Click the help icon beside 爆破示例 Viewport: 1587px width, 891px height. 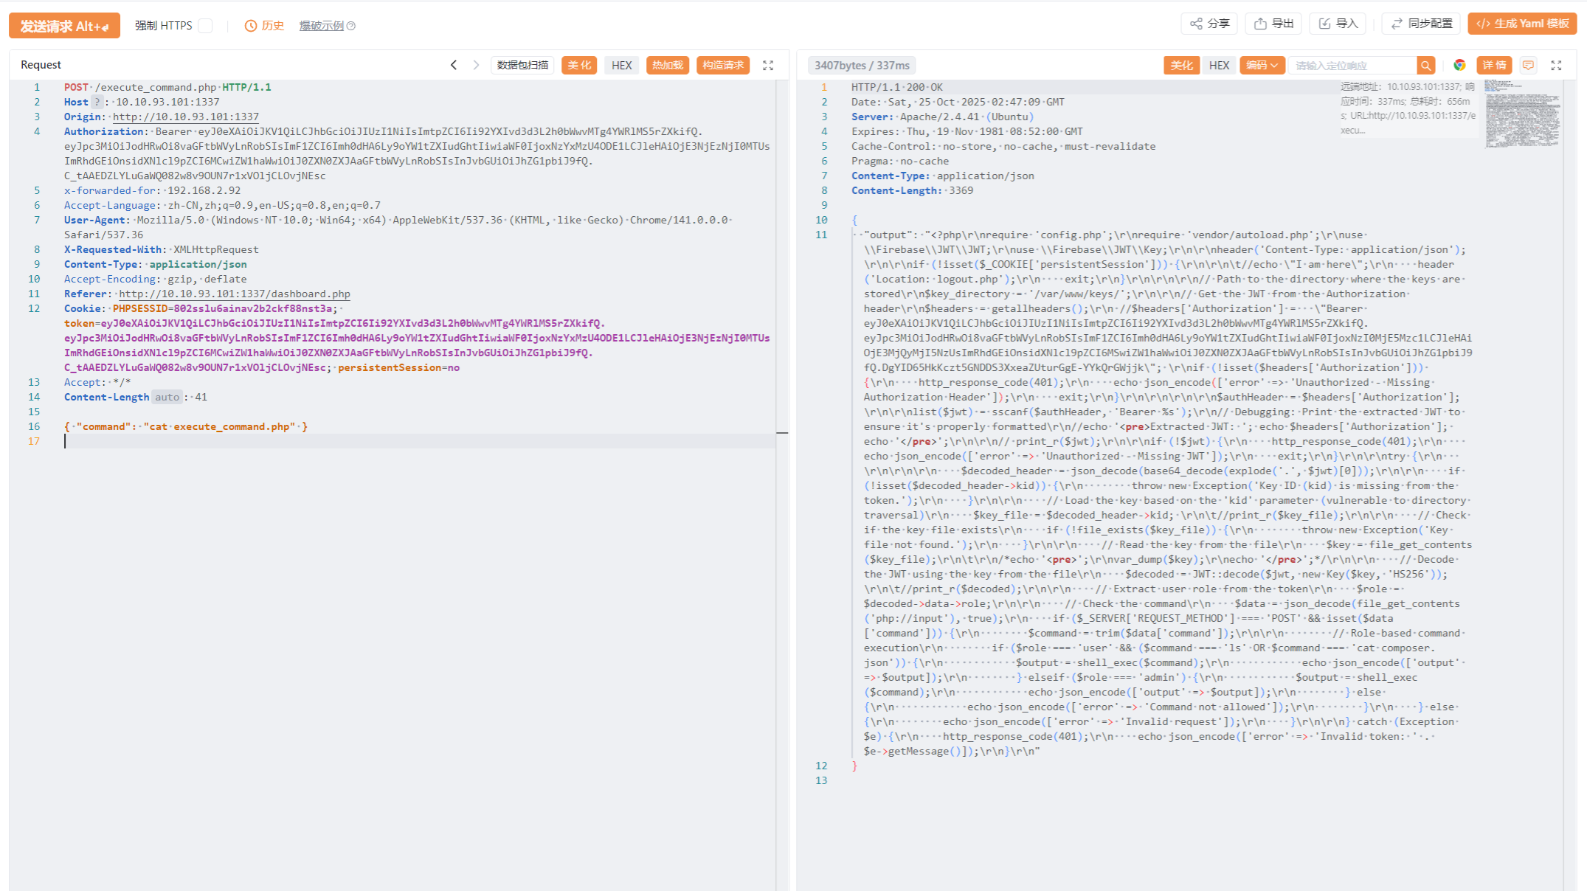351,26
